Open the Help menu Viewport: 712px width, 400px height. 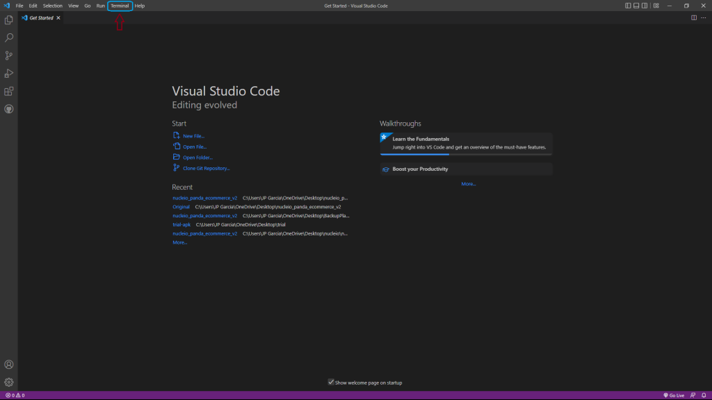coord(139,6)
